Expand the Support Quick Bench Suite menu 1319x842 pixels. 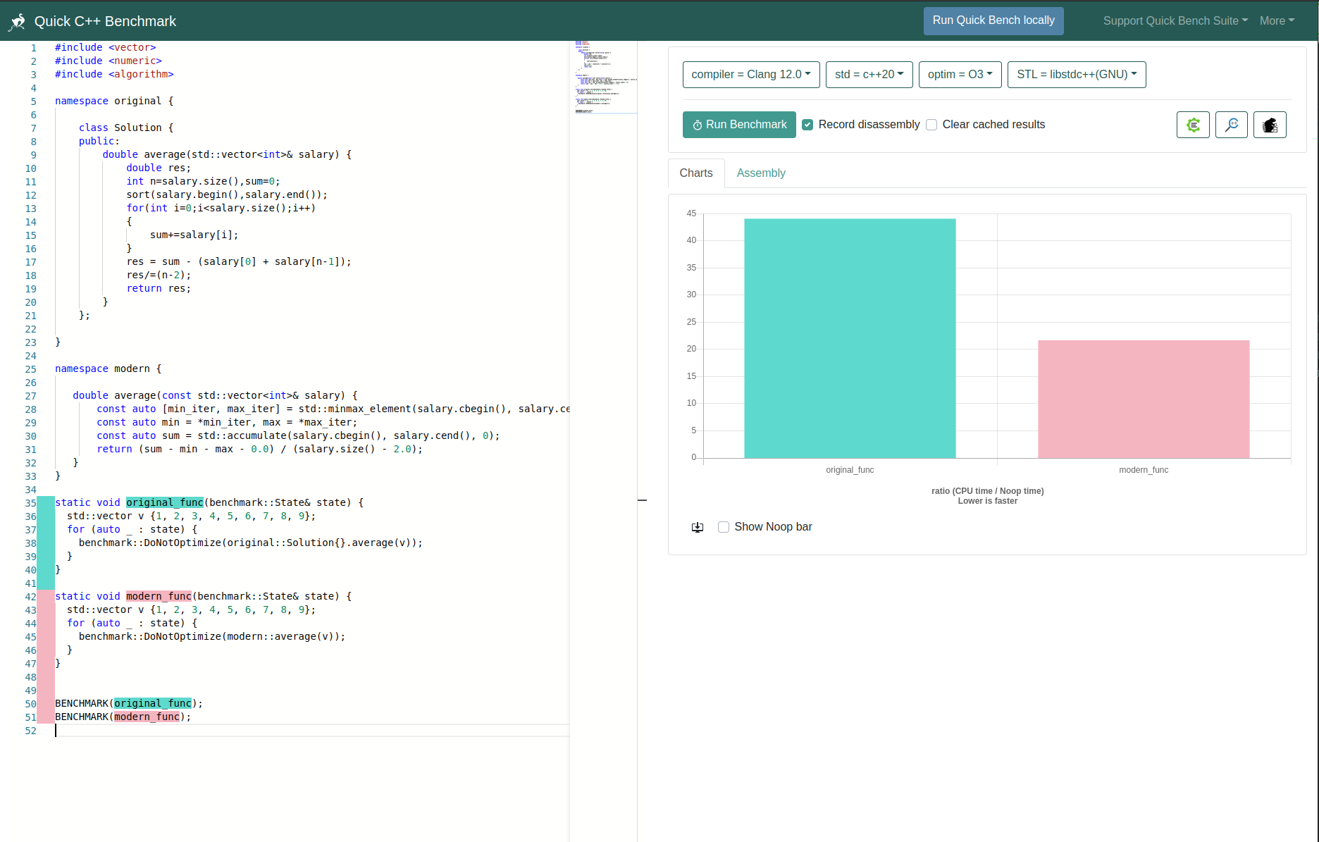[1175, 21]
